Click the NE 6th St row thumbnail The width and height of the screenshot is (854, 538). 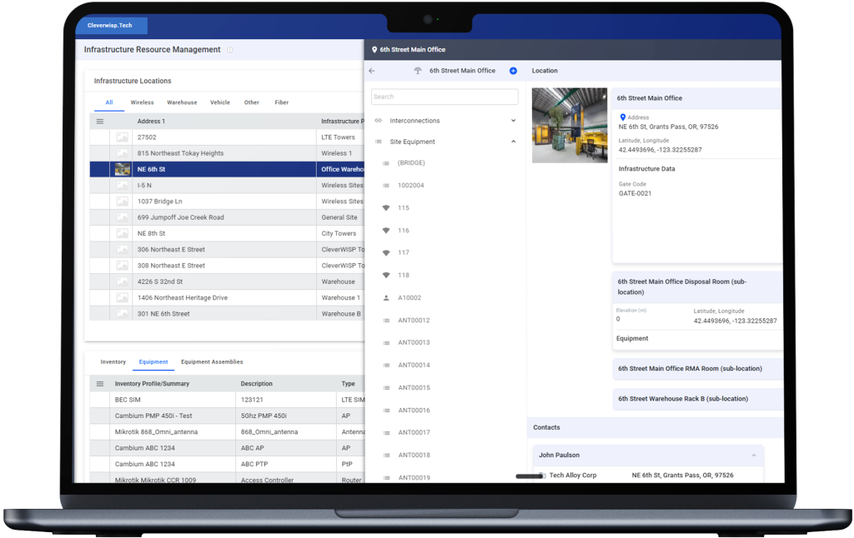[122, 169]
